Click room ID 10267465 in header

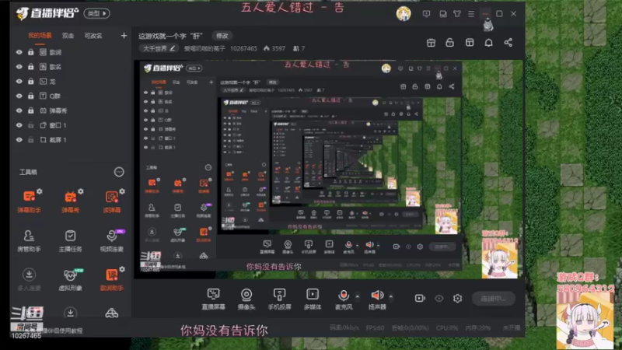click(243, 48)
